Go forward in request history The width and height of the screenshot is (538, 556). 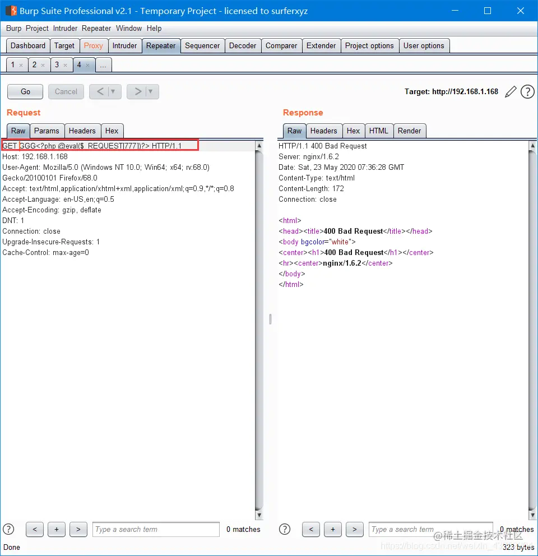click(x=138, y=92)
